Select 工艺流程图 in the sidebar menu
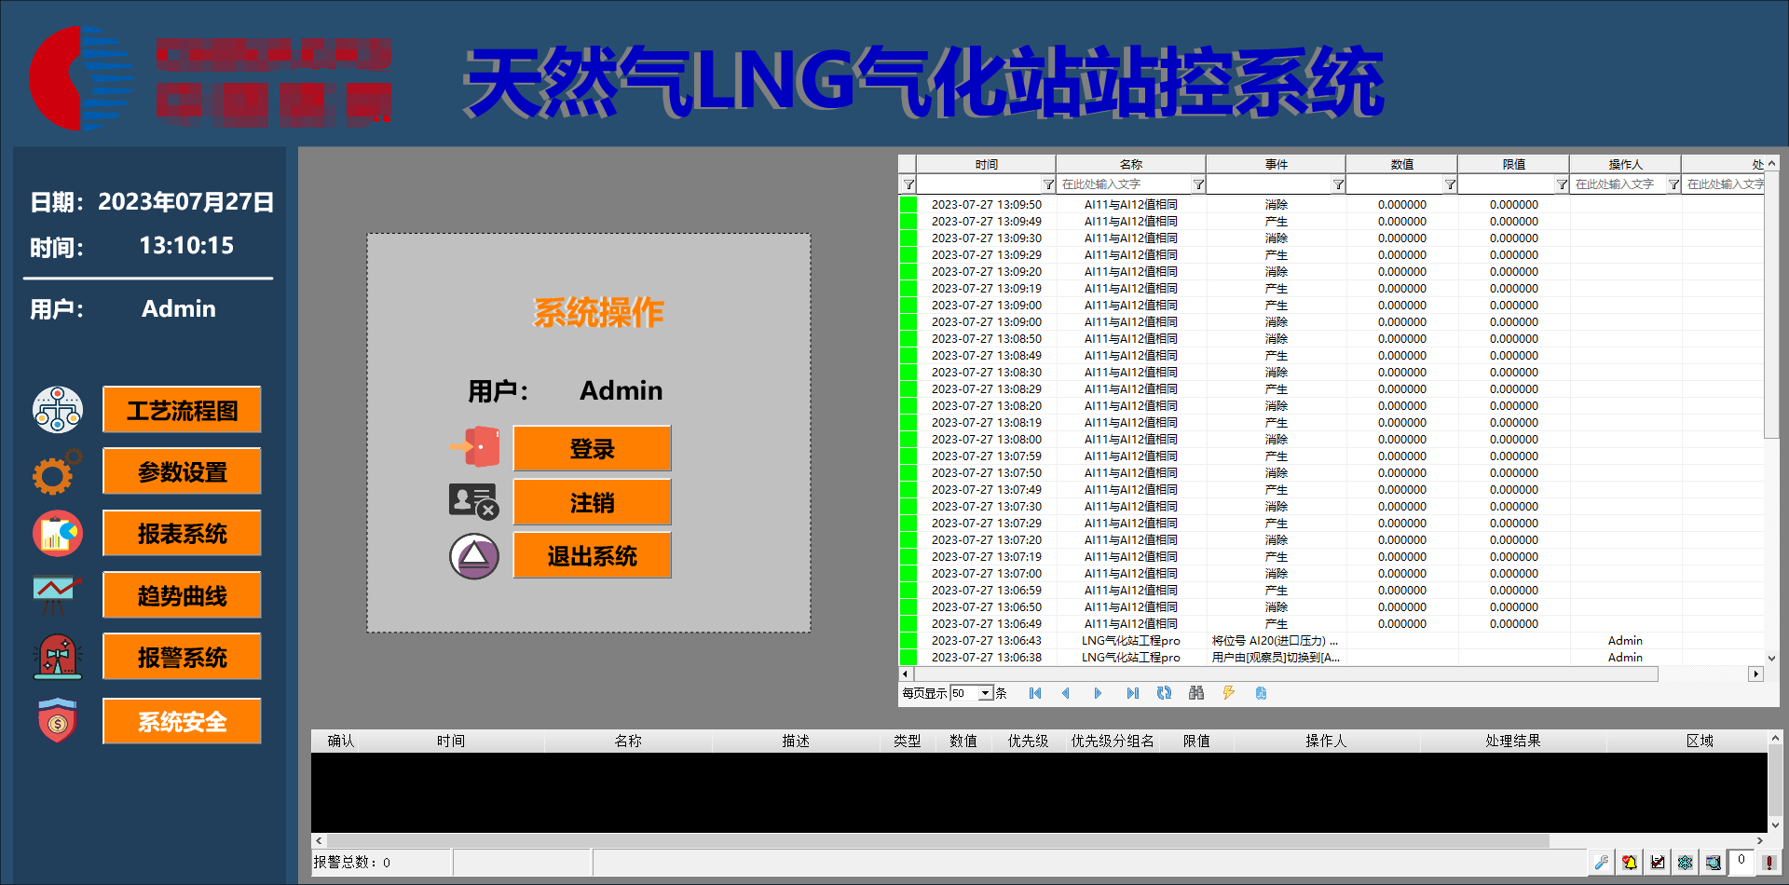1789x885 pixels. point(181,409)
